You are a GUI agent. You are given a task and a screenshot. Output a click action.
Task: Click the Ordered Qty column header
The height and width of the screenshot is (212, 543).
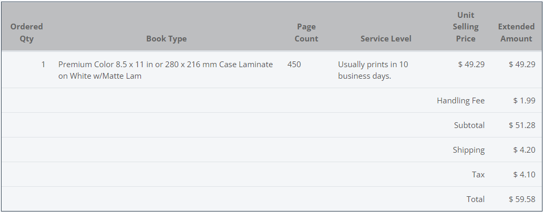(27, 33)
